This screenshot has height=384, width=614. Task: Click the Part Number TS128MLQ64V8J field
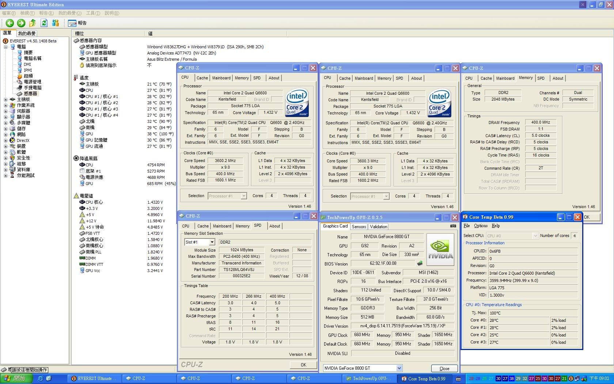(x=242, y=270)
